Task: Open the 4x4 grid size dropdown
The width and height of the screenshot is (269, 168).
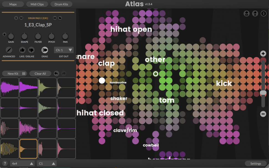Action: point(22,164)
